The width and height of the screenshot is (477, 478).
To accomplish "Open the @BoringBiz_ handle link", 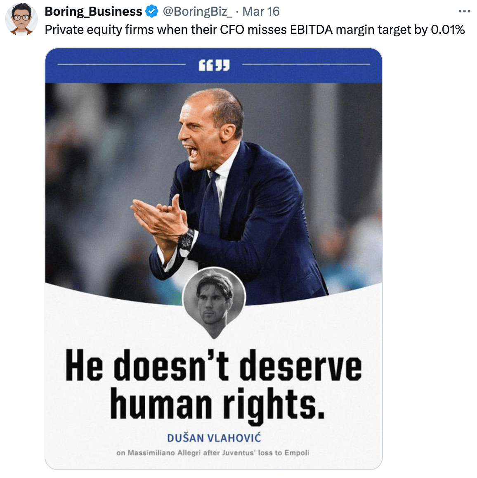I will 197,12.
